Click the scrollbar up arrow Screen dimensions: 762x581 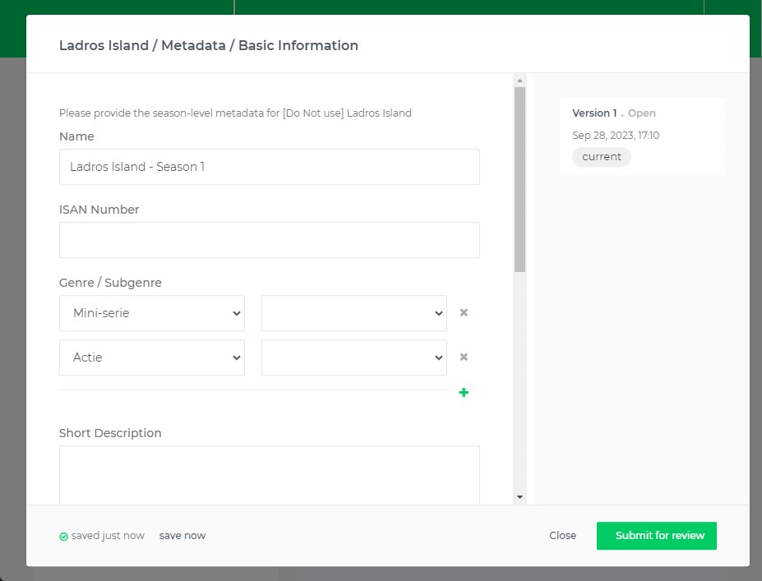[520, 81]
